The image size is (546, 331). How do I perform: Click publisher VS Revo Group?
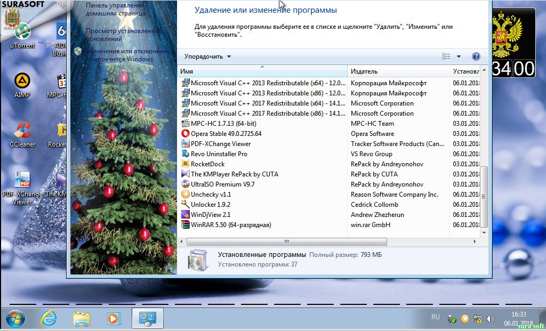coord(371,154)
